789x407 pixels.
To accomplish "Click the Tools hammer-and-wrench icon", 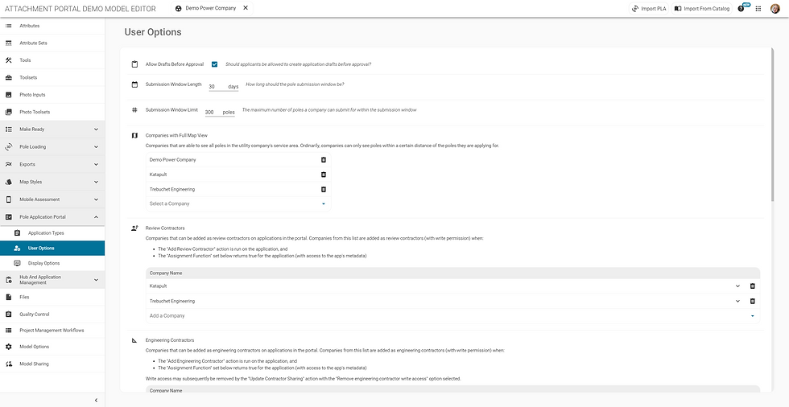I will coord(9,60).
